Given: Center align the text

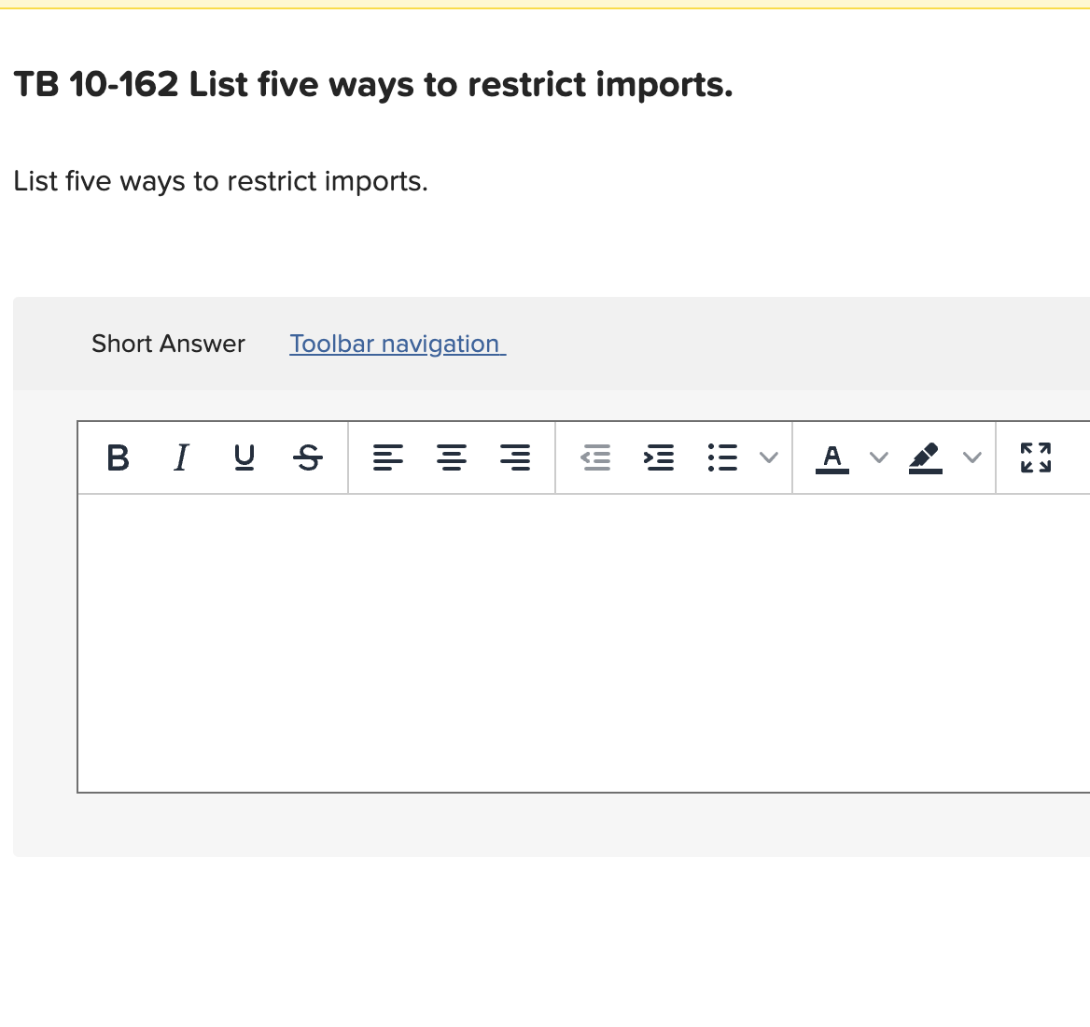Looking at the screenshot, I should click(x=453, y=457).
